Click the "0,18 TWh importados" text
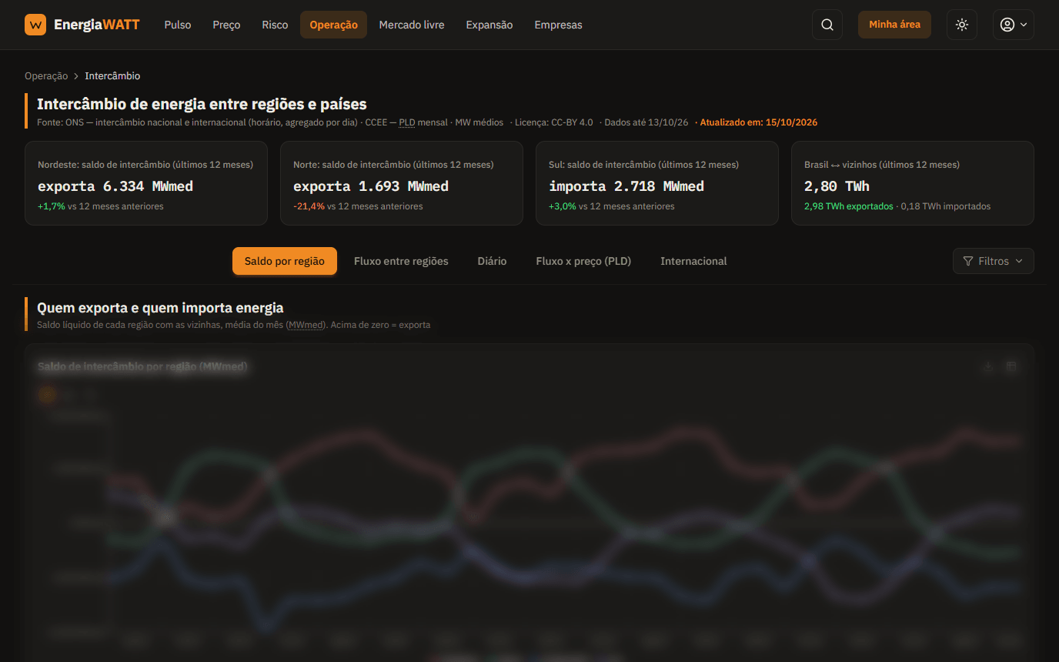The width and height of the screenshot is (1059, 662). point(946,206)
